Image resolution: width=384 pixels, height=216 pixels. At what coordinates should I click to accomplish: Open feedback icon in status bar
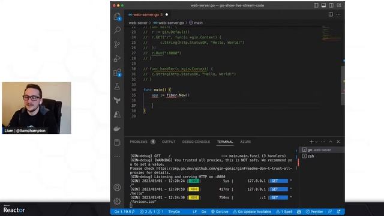330,212
